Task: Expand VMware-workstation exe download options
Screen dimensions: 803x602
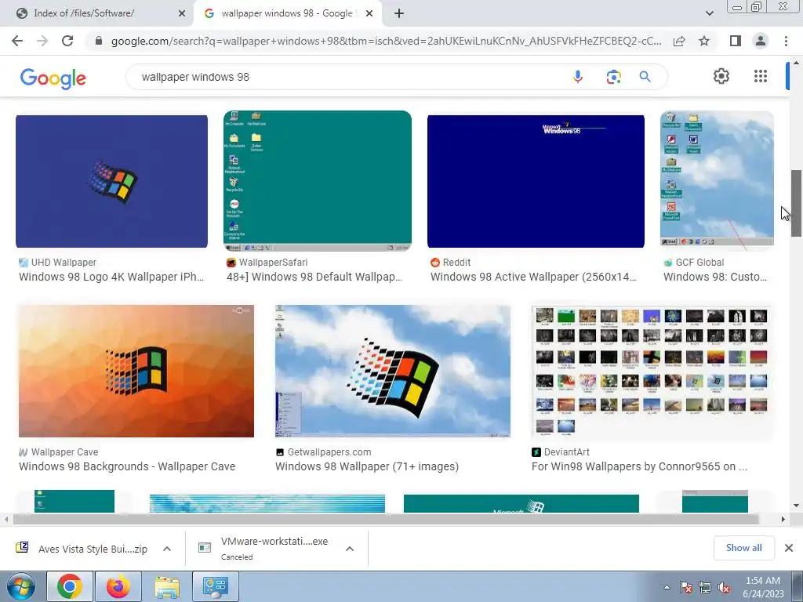Action: point(350,549)
